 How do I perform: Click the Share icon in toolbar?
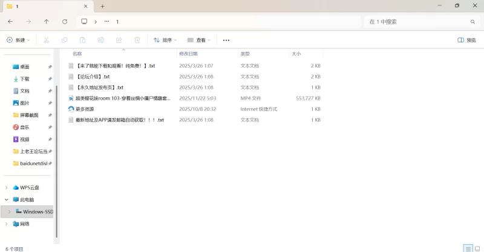coord(119,40)
